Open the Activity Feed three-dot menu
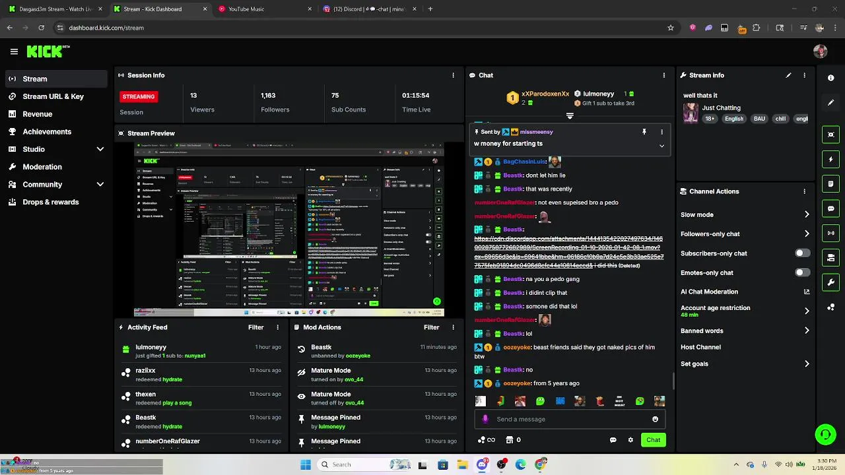 (x=277, y=327)
